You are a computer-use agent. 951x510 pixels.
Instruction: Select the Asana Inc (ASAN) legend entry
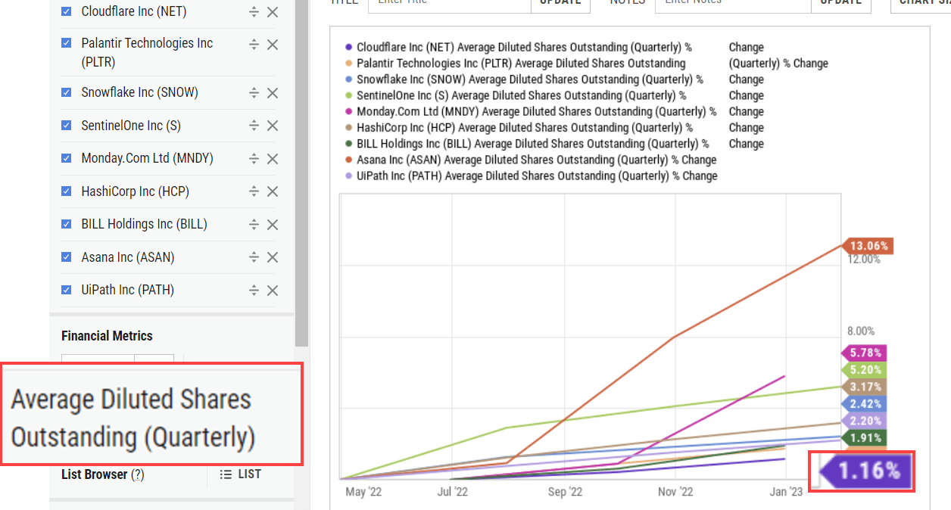tap(535, 160)
